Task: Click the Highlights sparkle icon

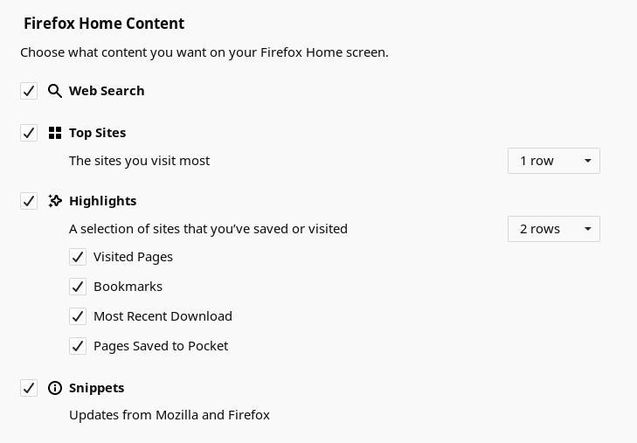Action: [x=55, y=201]
